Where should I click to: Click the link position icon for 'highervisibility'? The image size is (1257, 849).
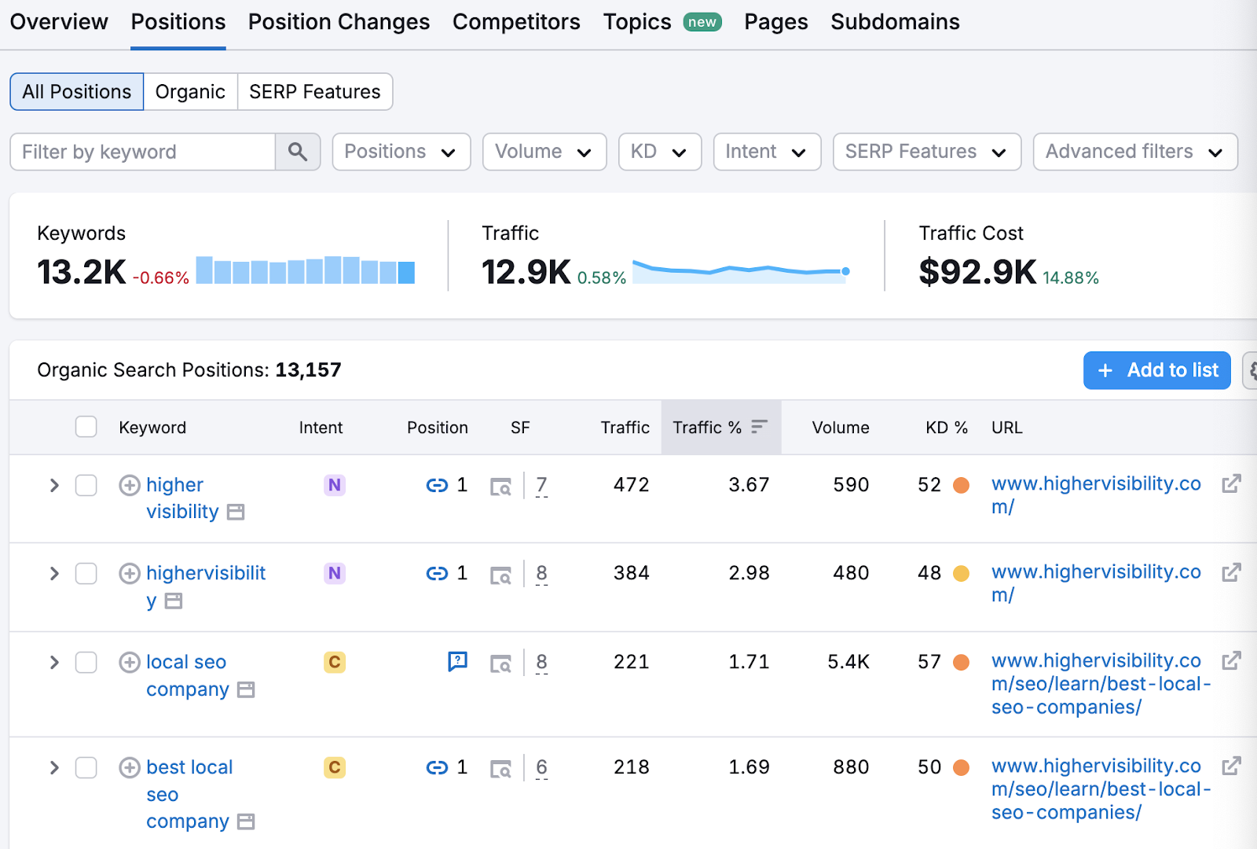437,573
